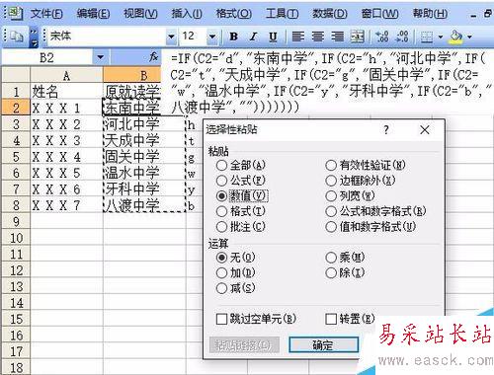Open 帮助(H) menu
The width and height of the screenshot is (494, 375).
coord(430,14)
